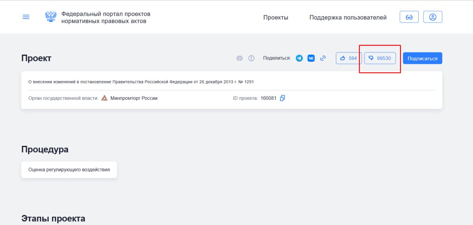Open the Минпромторг России authority link

[134, 98]
